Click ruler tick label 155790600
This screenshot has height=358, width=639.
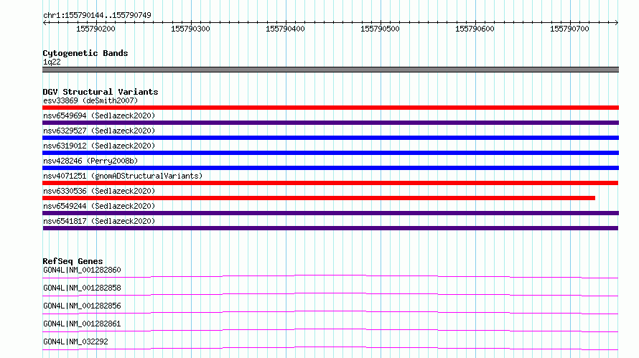(x=475, y=29)
